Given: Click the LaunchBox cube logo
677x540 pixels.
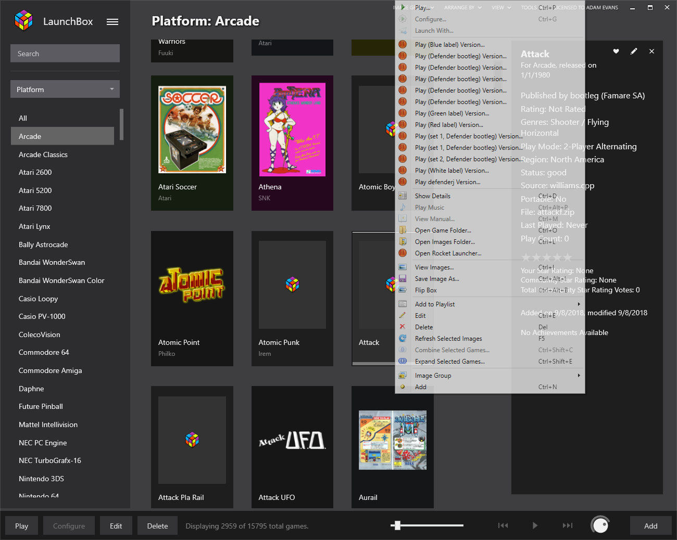Looking at the screenshot, I should pos(23,21).
